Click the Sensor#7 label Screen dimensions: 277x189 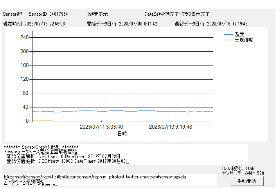coord(13,14)
